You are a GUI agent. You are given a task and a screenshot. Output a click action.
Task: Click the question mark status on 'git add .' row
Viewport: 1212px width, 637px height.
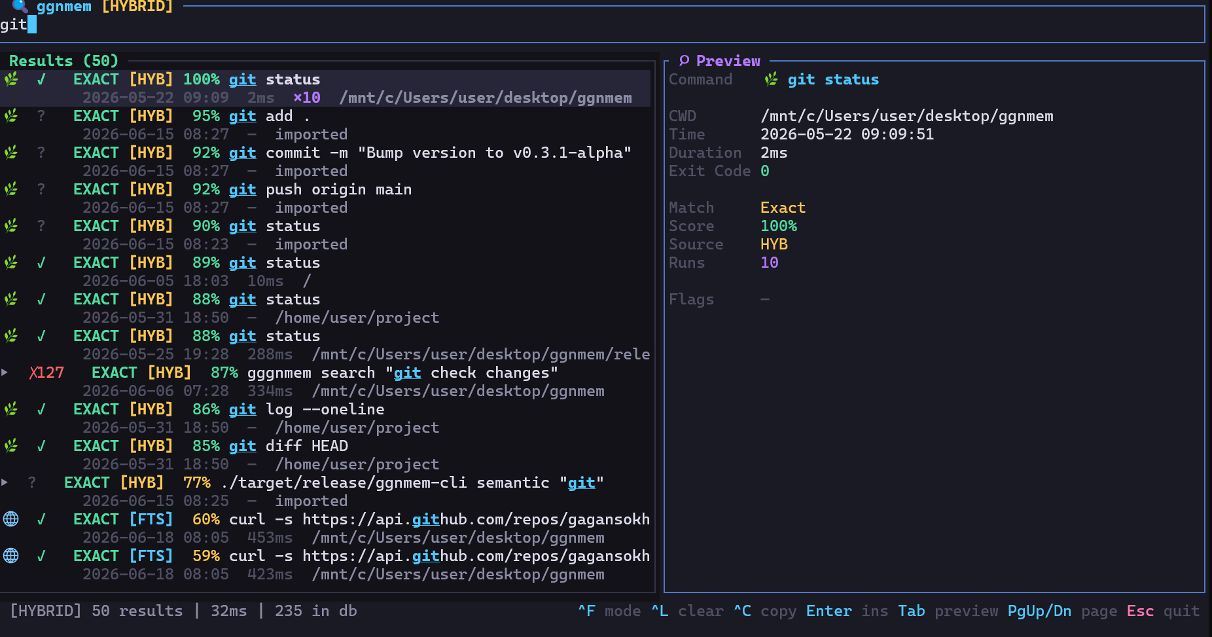point(41,116)
